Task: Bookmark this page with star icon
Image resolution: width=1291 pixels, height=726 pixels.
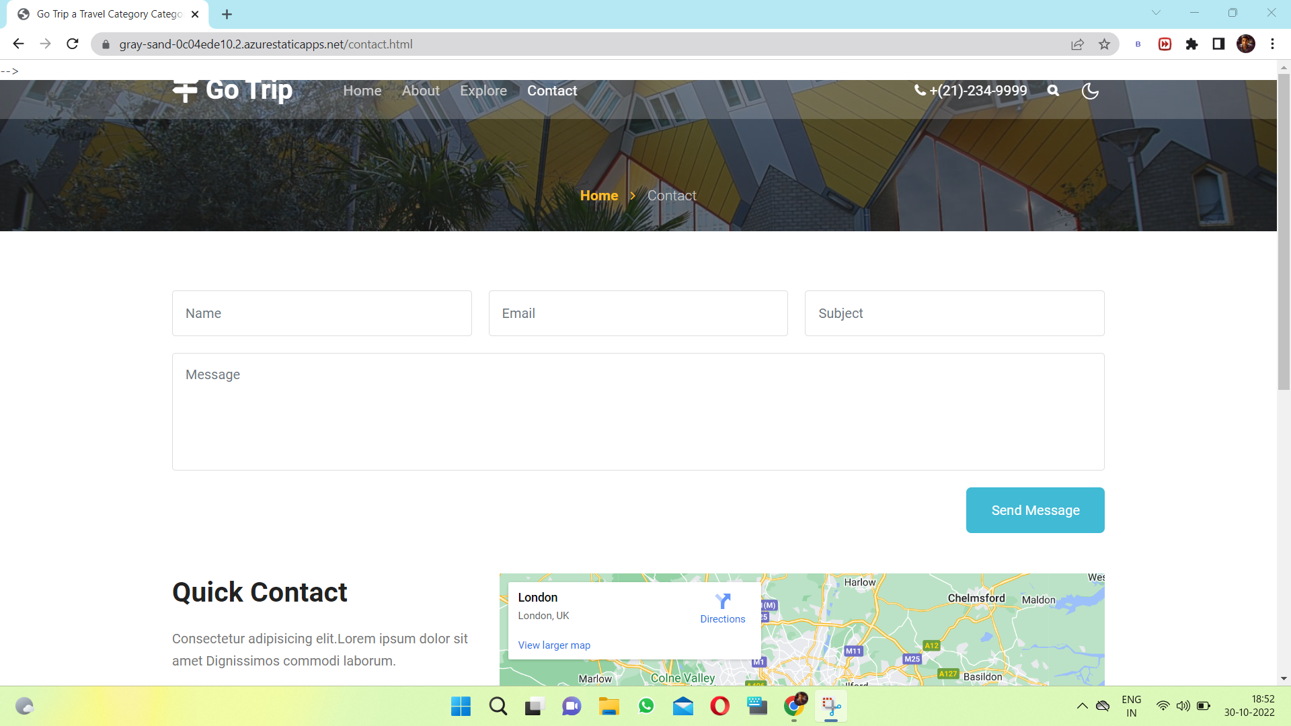Action: tap(1104, 44)
